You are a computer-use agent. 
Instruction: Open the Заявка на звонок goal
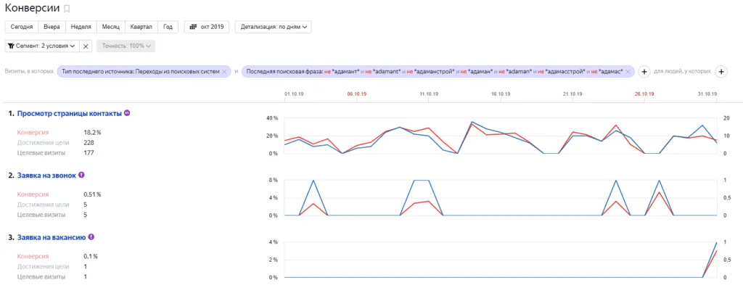pyautogui.click(x=46, y=176)
